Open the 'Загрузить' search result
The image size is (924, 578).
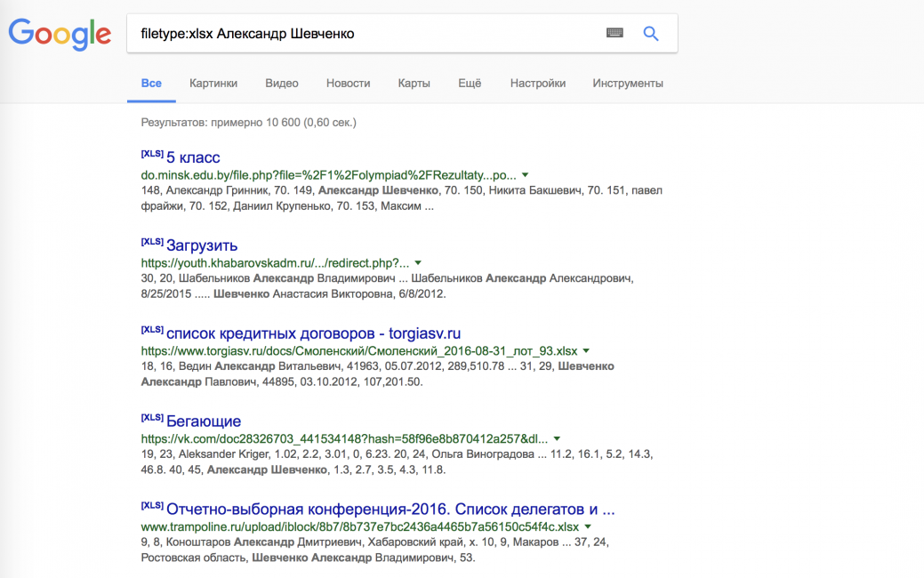click(x=202, y=245)
